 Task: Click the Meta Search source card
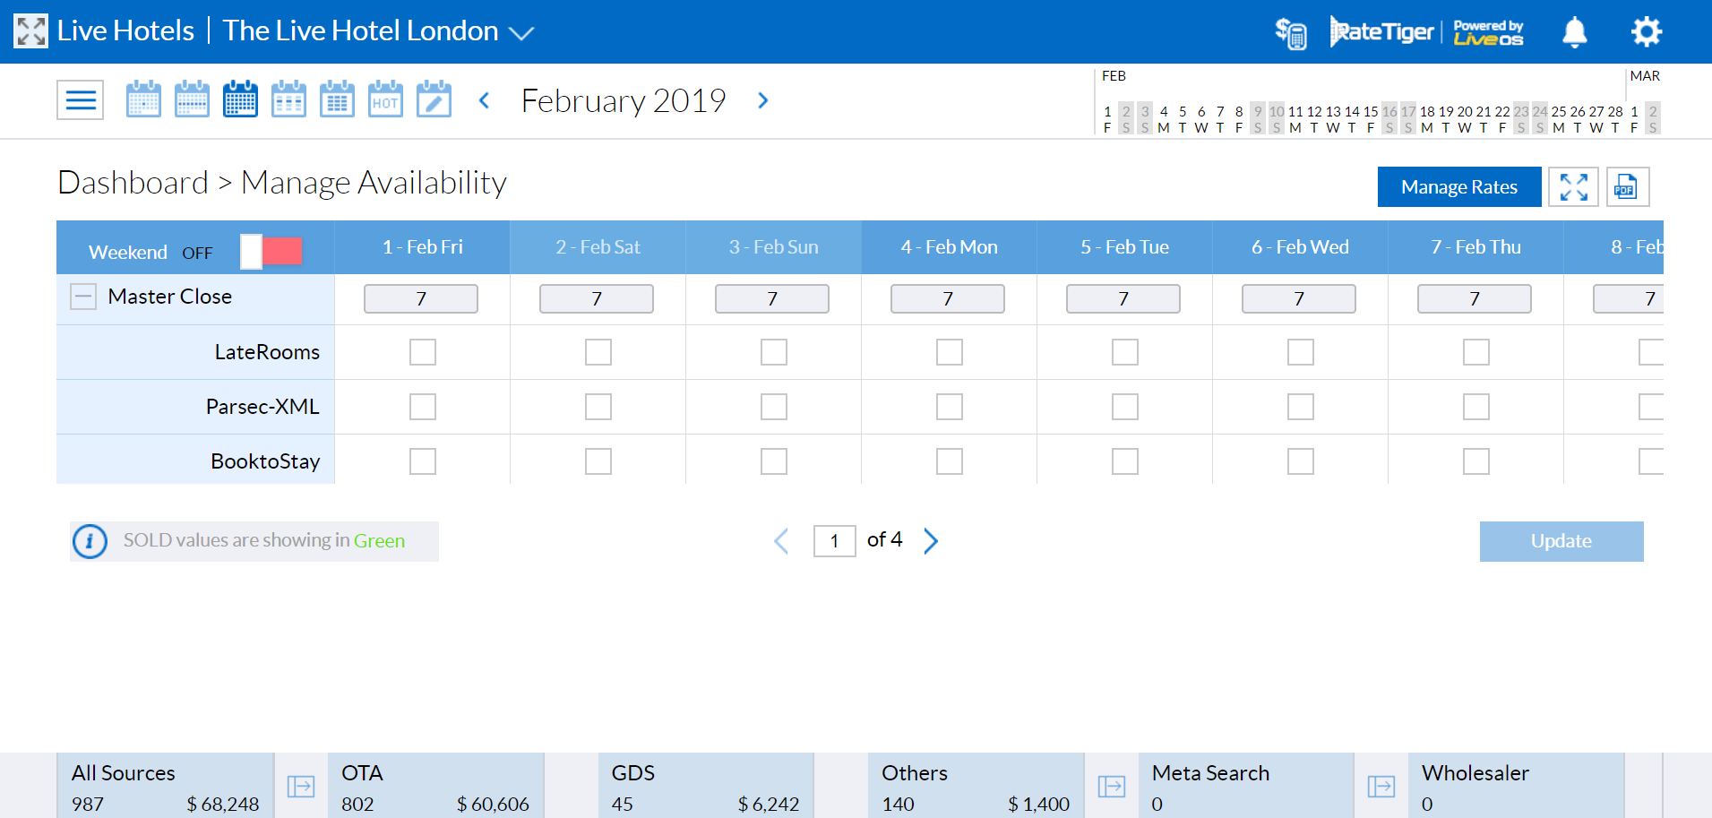(x=1246, y=786)
